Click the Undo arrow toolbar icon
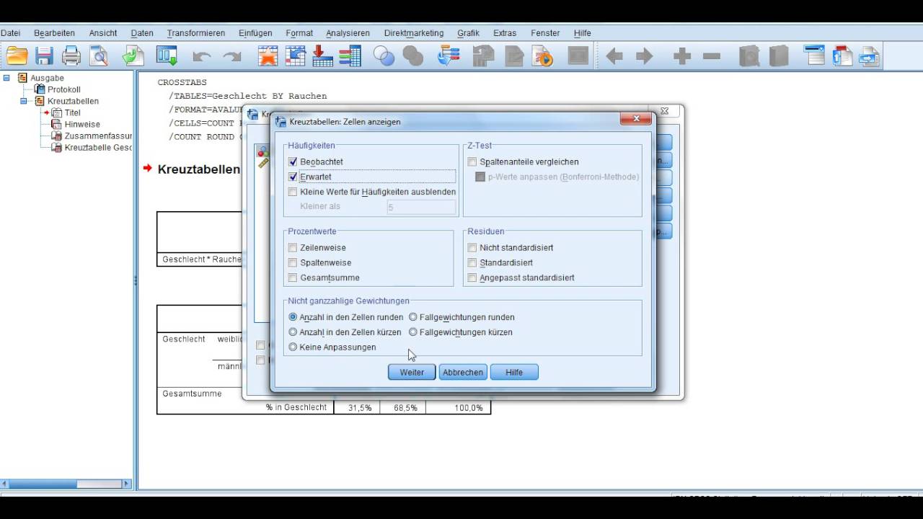Screen dimensions: 923x519 202,56
